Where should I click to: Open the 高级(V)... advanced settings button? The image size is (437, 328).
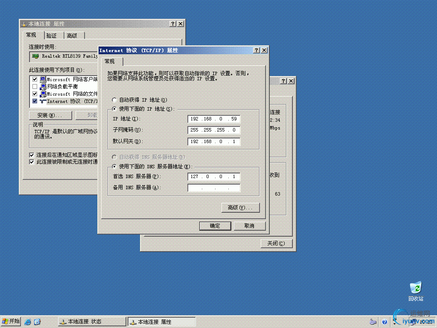point(241,208)
